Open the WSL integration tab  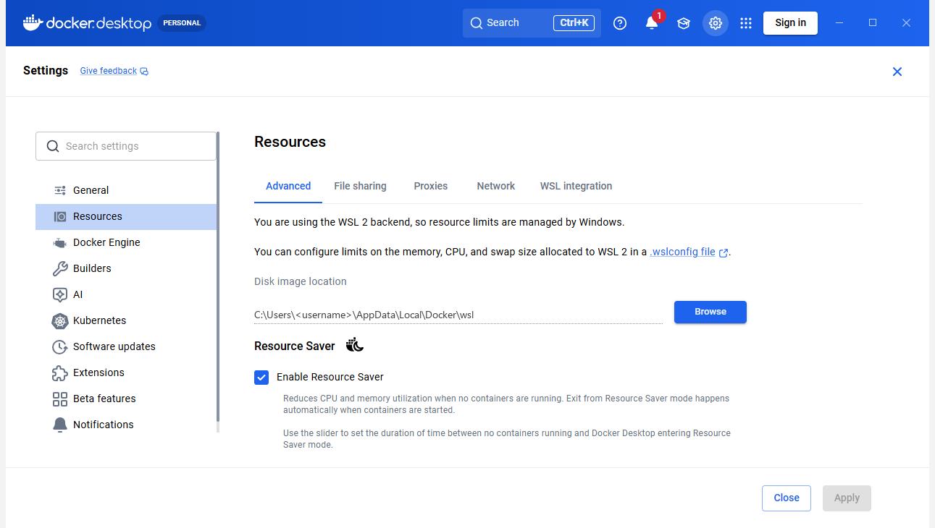(576, 186)
